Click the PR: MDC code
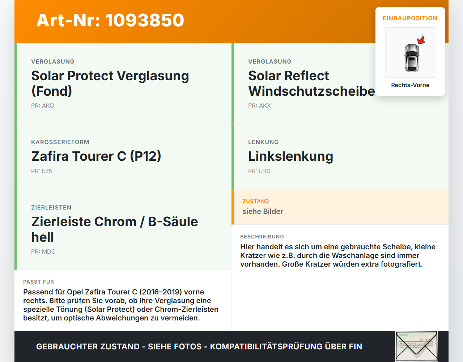 (43, 251)
